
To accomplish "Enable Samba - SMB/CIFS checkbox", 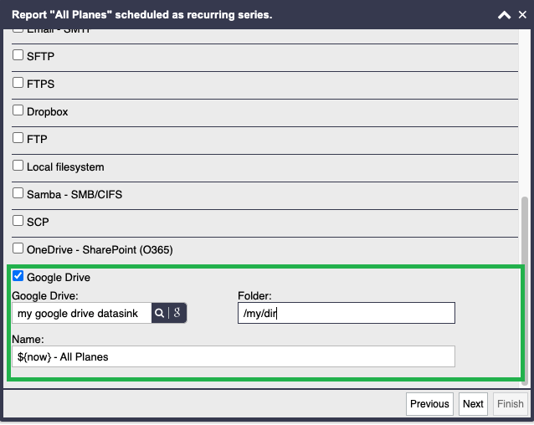I will pyautogui.click(x=18, y=193).
